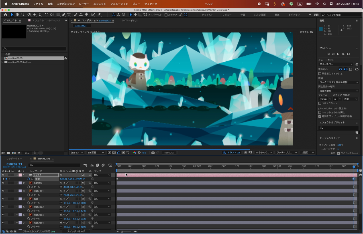Click the pink label swatch of カメラ 1
Viewport: 363px width, 234px height.
(20, 175)
